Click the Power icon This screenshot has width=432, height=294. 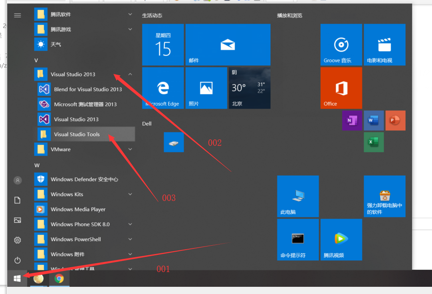click(17, 260)
